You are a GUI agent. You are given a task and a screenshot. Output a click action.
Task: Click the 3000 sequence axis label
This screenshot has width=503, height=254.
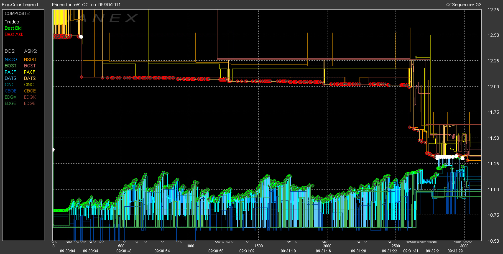[465, 246]
